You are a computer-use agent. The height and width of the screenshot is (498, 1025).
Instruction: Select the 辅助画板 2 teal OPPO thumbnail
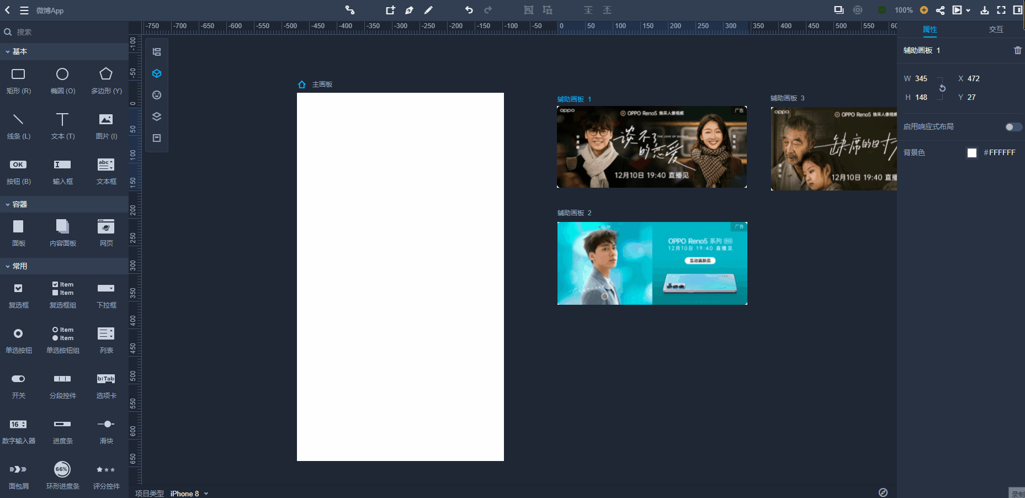click(x=652, y=263)
